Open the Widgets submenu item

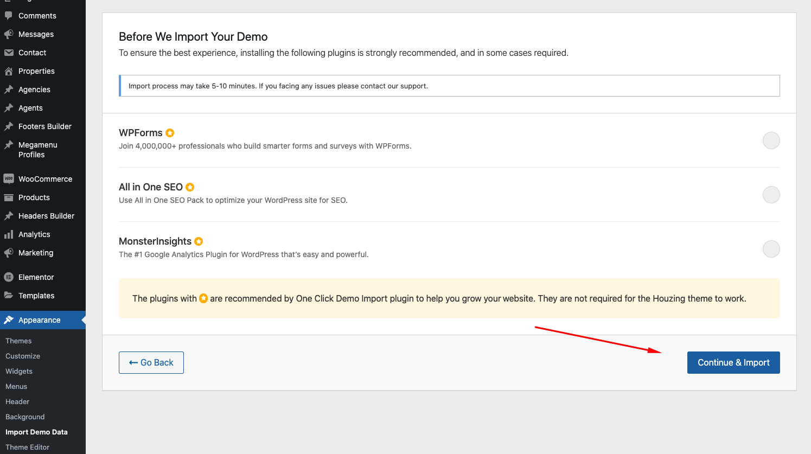tap(19, 371)
